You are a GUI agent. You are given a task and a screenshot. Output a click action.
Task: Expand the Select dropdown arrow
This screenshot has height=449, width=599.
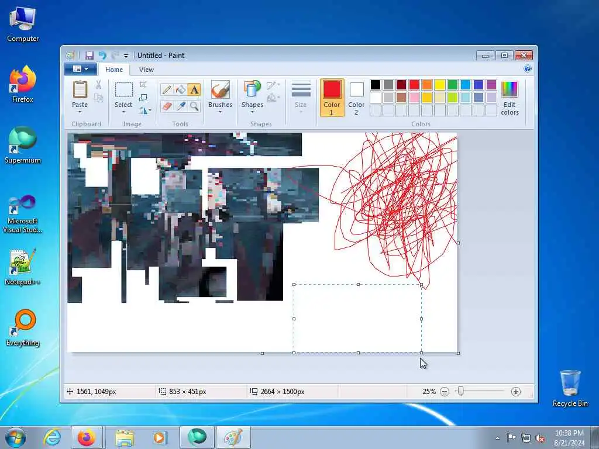pyautogui.click(x=124, y=112)
